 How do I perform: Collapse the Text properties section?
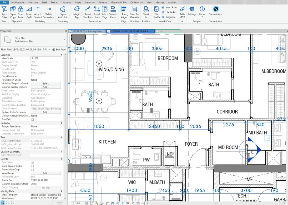(62, 137)
